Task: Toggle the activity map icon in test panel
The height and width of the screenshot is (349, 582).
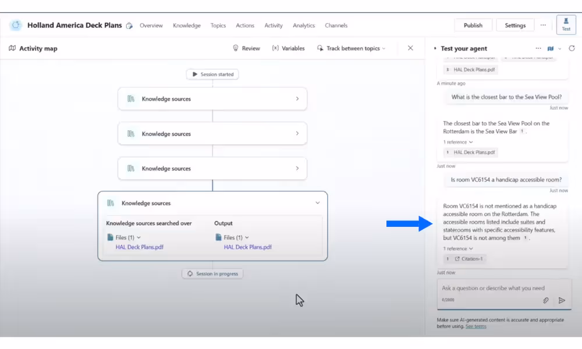Action: click(551, 48)
